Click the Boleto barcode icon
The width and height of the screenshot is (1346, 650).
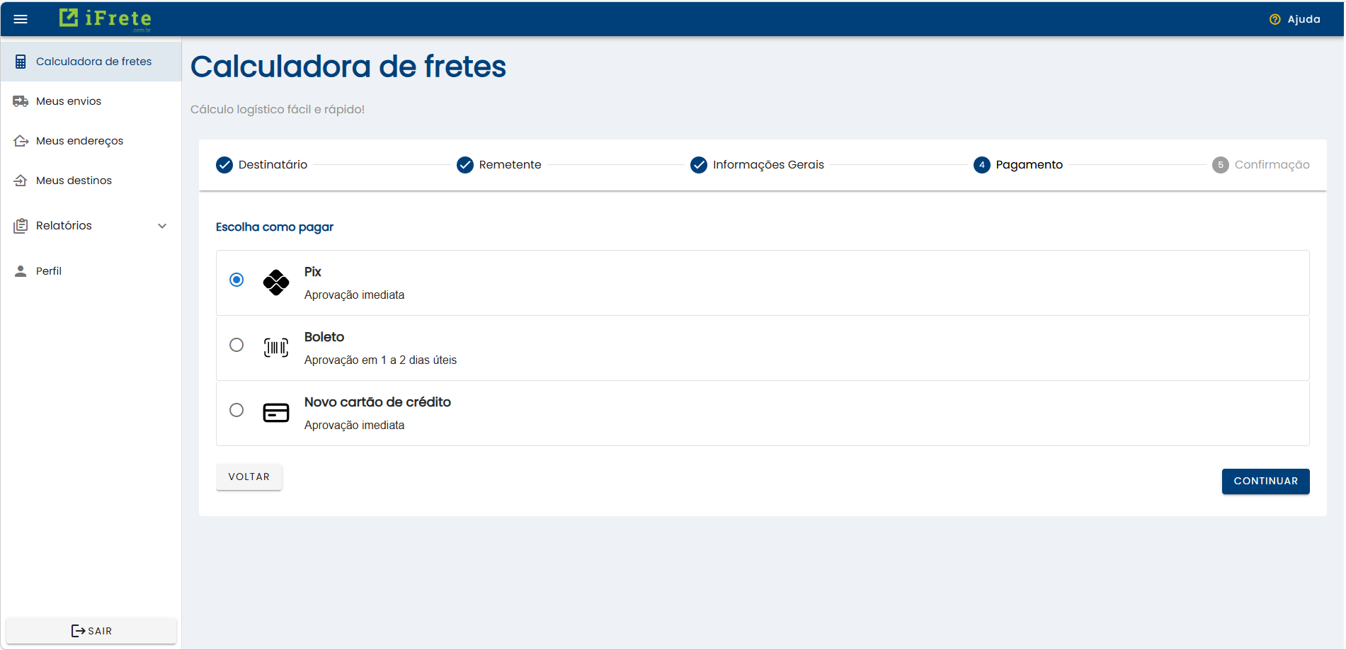(x=275, y=347)
